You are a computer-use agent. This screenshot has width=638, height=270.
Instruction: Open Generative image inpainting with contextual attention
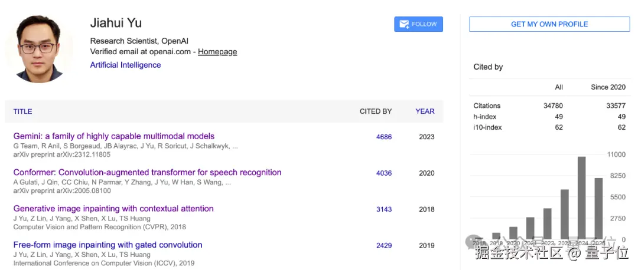(x=113, y=209)
